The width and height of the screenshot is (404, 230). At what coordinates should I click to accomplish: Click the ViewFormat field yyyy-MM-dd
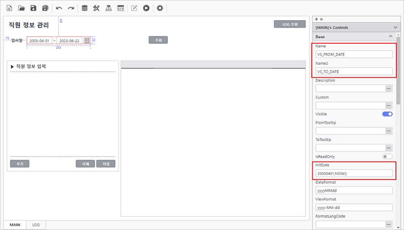point(354,207)
